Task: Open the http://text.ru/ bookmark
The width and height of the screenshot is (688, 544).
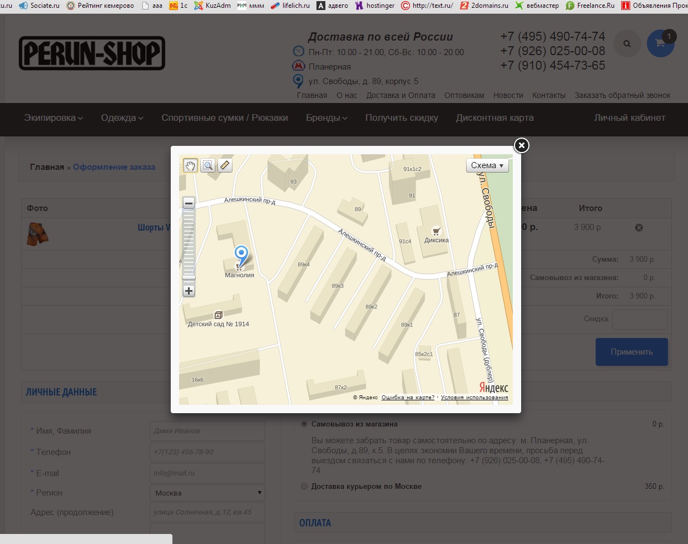Action: pos(427,6)
